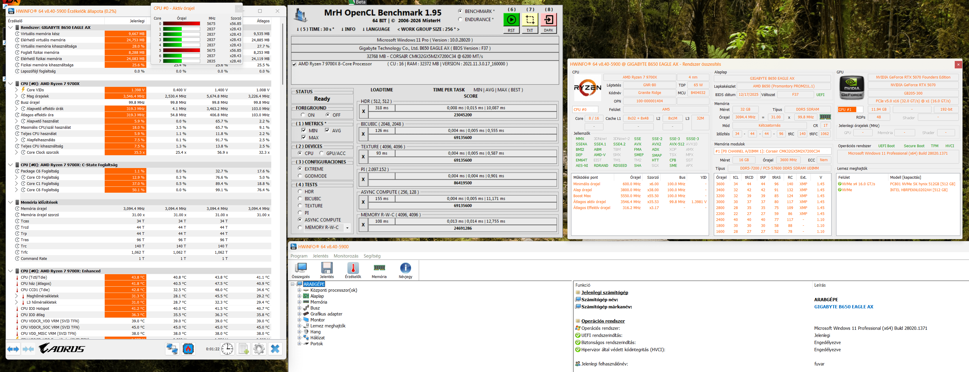This screenshot has width=969, height=372.
Task: Click the DARK theme button
Action: click(548, 30)
